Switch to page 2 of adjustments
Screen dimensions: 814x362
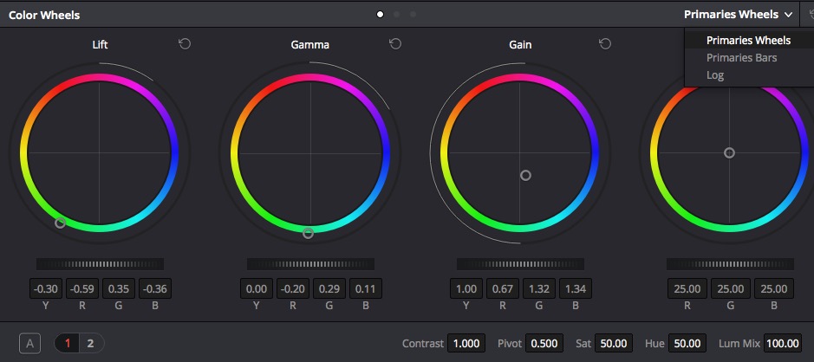point(91,343)
